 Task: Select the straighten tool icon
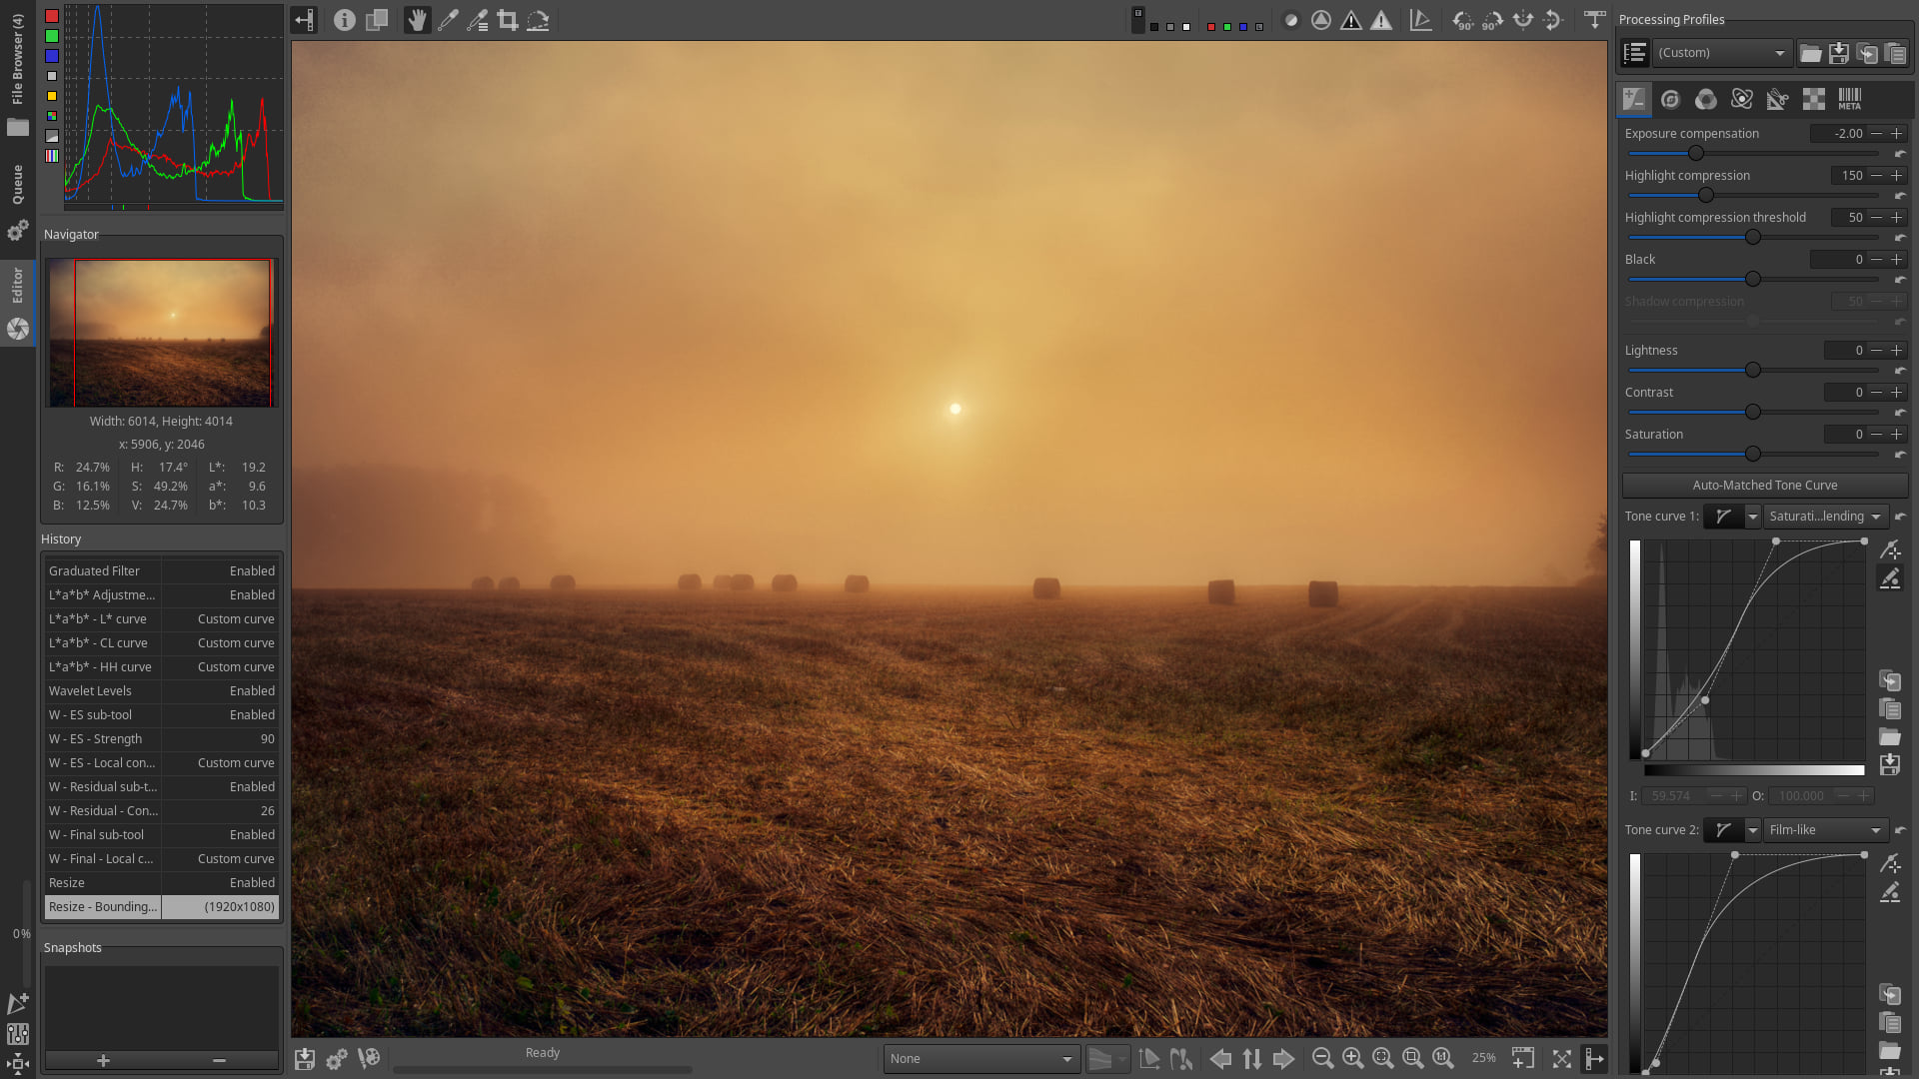537,20
